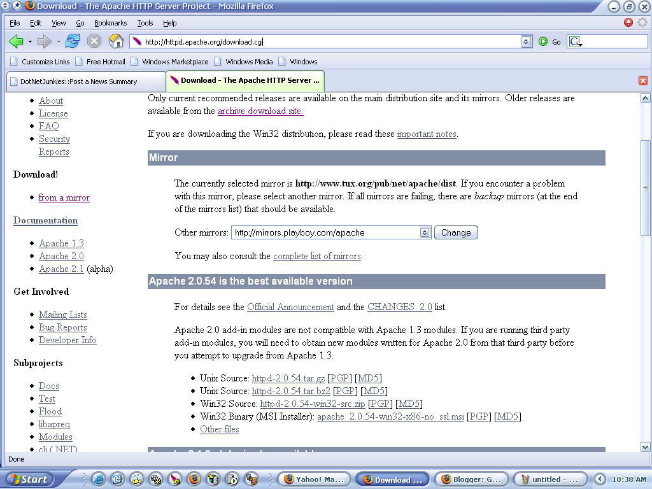Open the Tools menu
The width and height of the screenshot is (652, 489).
click(145, 23)
